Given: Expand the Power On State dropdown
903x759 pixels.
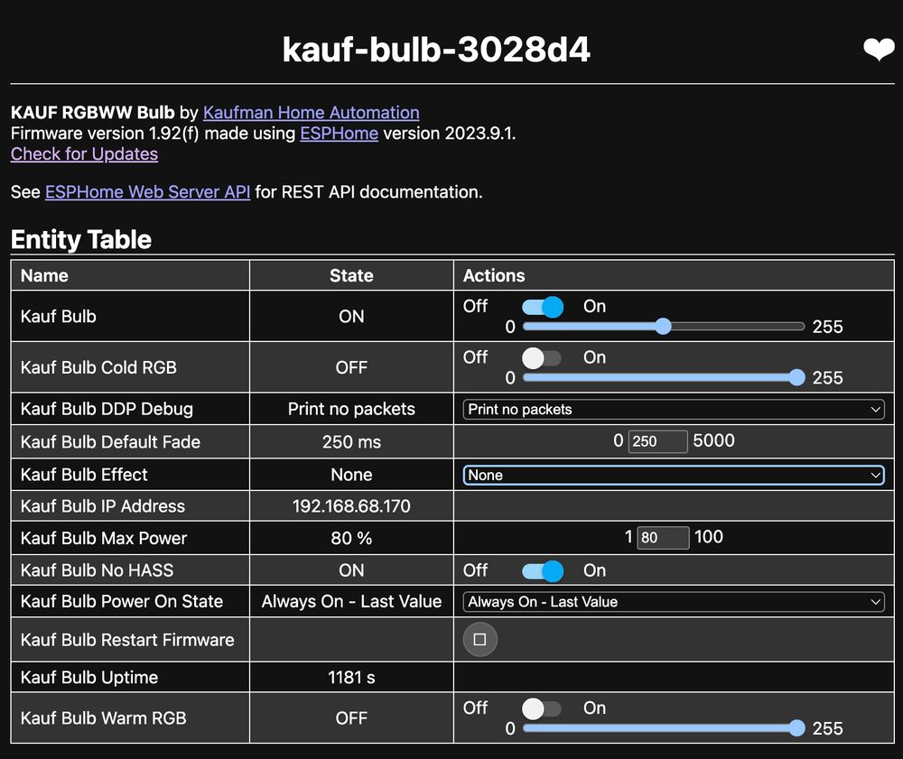Looking at the screenshot, I should (x=672, y=601).
